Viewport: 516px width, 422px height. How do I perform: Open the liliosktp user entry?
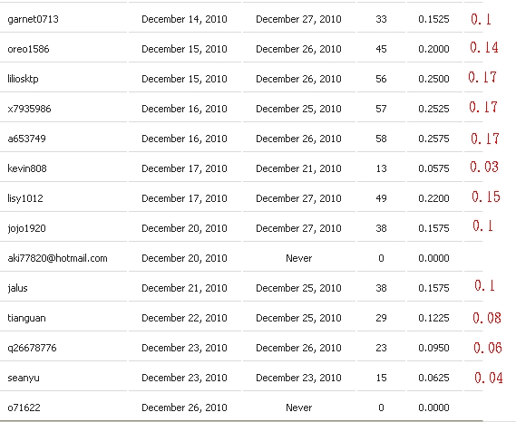pos(23,79)
